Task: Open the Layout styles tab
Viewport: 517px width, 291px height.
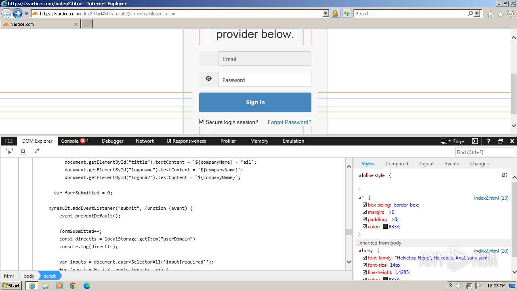Action: (427, 164)
